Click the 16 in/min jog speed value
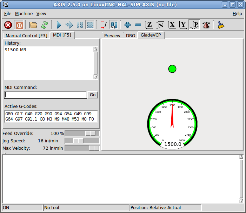Screen dimensions: 246x213 [x=48, y=141]
